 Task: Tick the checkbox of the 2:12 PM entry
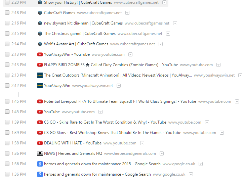[7, 85]
